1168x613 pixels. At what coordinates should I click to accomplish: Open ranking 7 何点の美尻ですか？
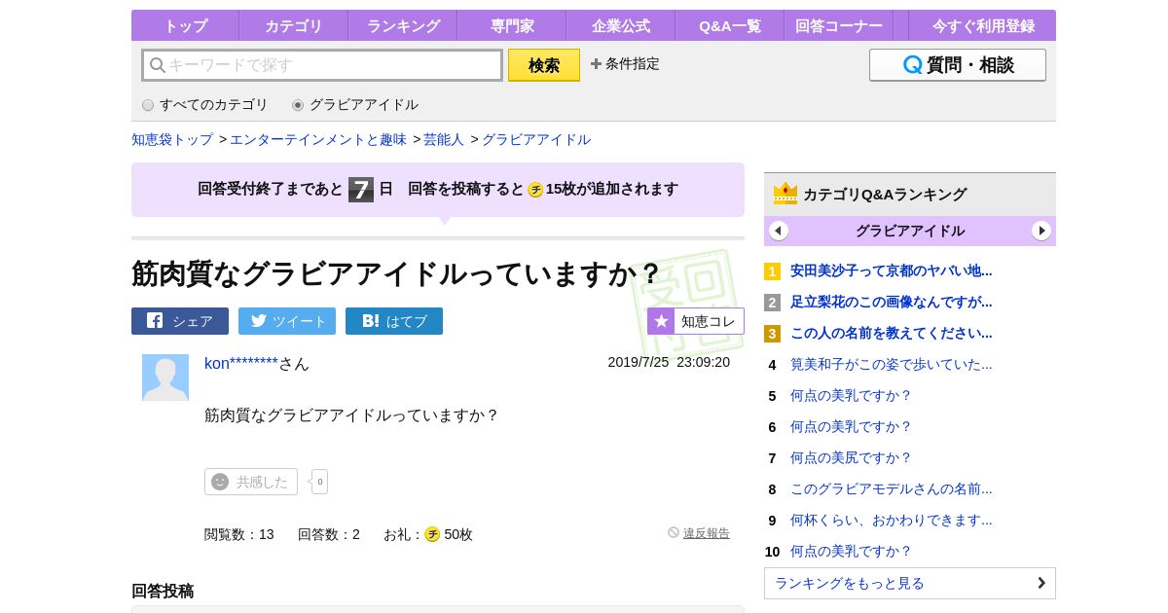pos(852,458)
